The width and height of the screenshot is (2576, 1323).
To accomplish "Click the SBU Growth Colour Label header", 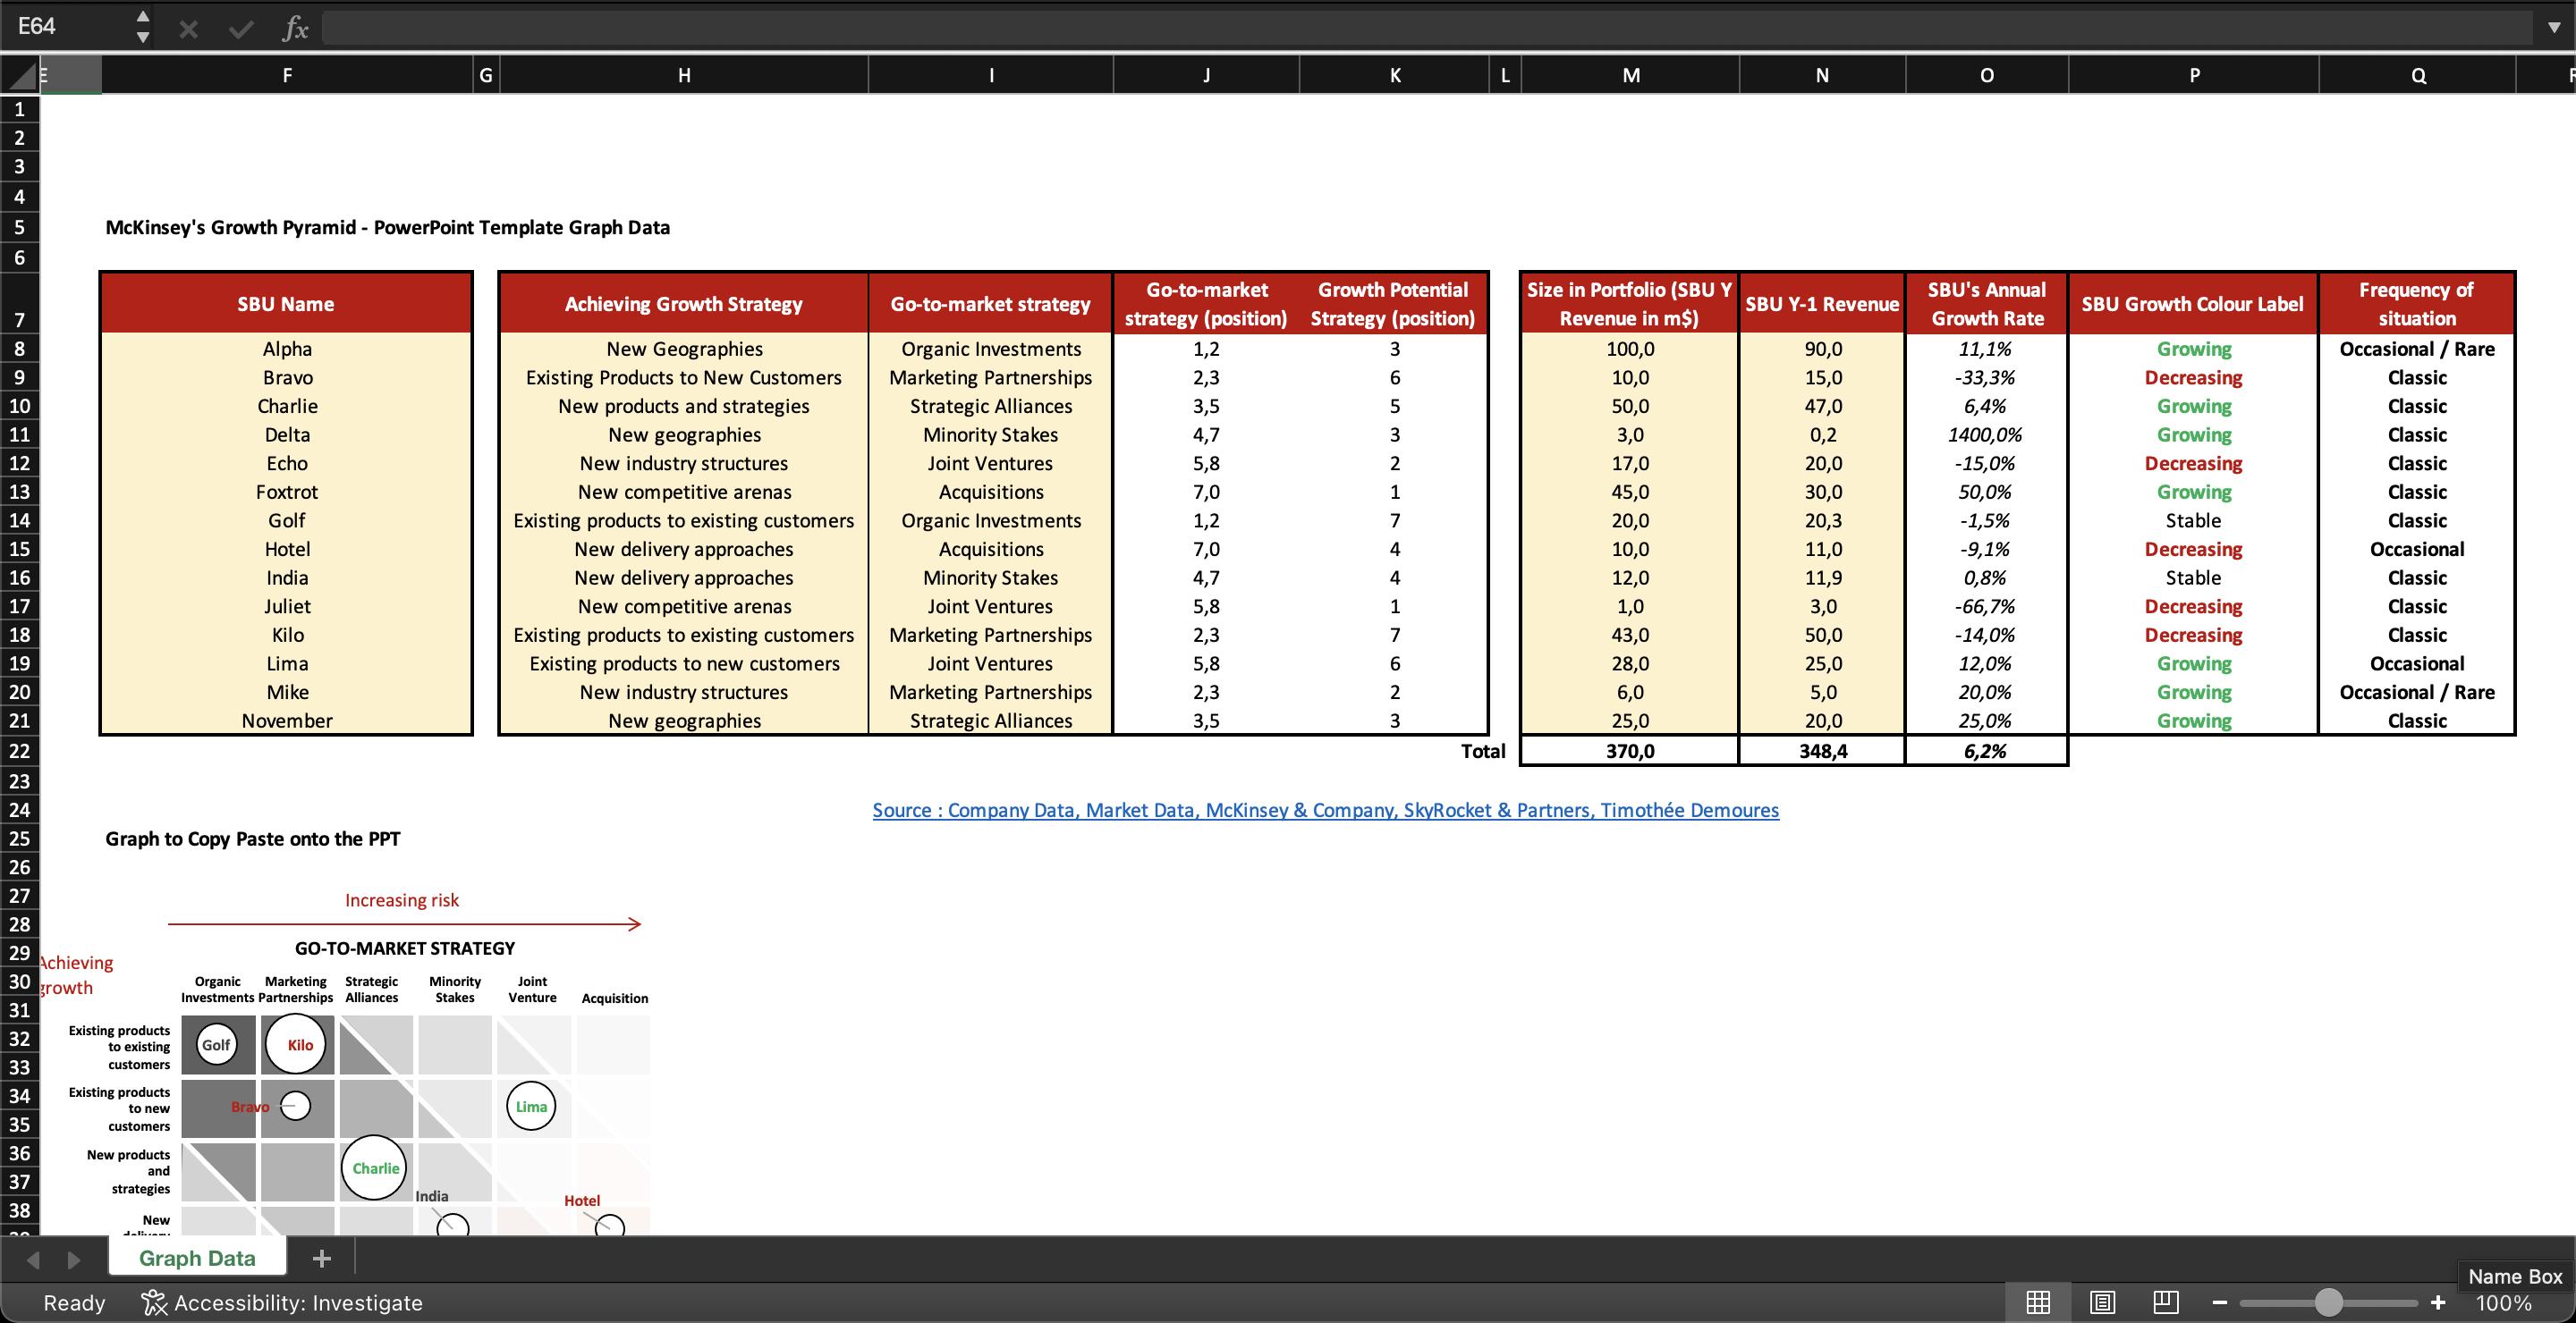I will click(x=2192, y=304).
